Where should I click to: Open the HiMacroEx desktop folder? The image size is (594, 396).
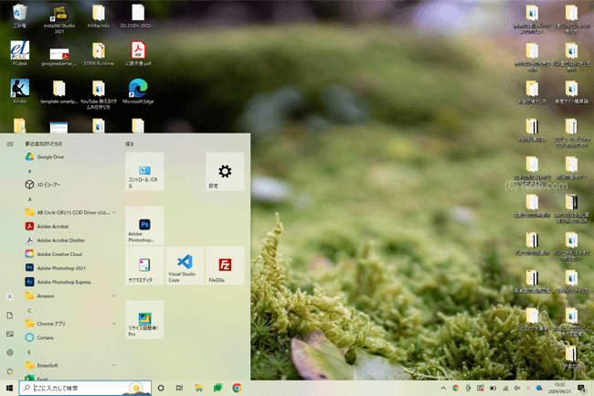99,16
